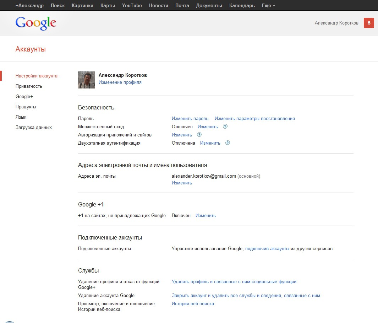Select Приватность in the left sidebar
The image size is (378, 323).
[x=29, y=86]
